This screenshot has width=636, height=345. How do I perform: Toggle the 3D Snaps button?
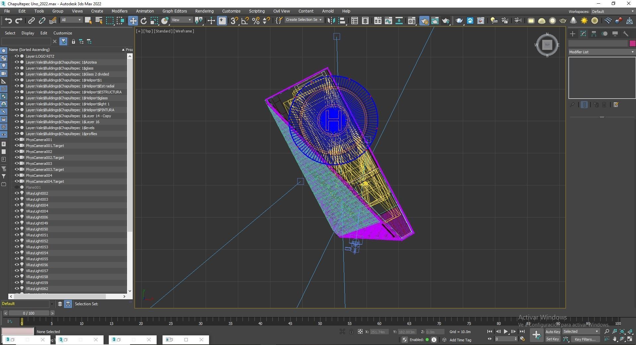[x=234, y=21]
